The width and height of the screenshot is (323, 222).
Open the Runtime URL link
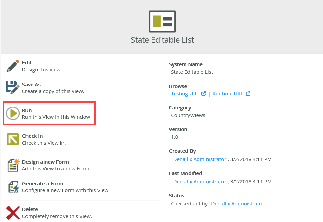pyautogui.click(x=228, y=94)
